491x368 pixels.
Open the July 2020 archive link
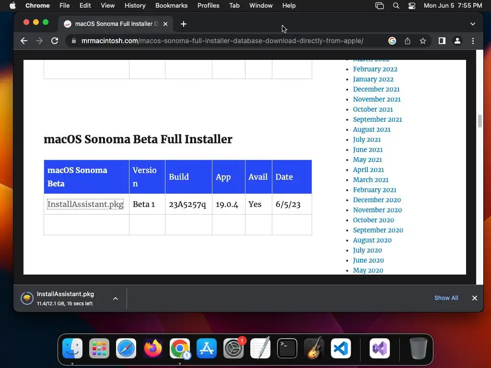(x=367, y=250)
